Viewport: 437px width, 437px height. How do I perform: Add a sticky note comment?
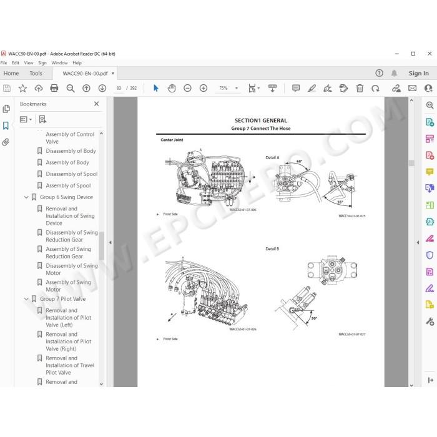(x=296, y=89)
